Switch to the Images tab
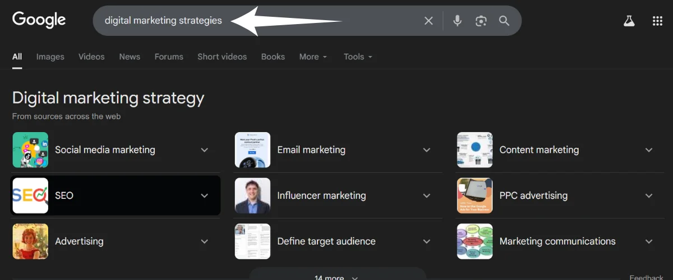673x280 pixels. coord(50,57)
